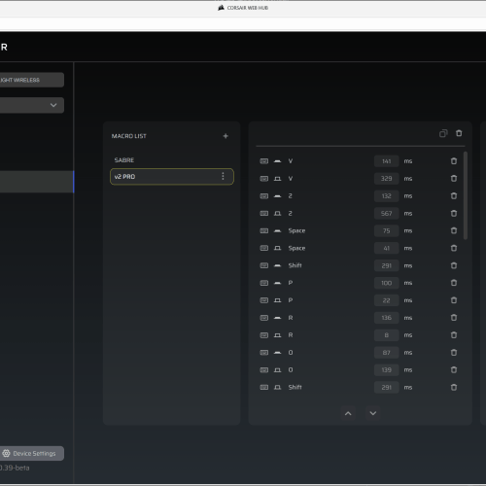Click the highlighted sidebar menu item

coord(37,182)
